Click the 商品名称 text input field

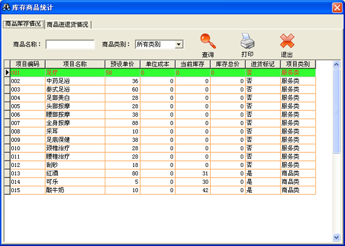[70, 45]
